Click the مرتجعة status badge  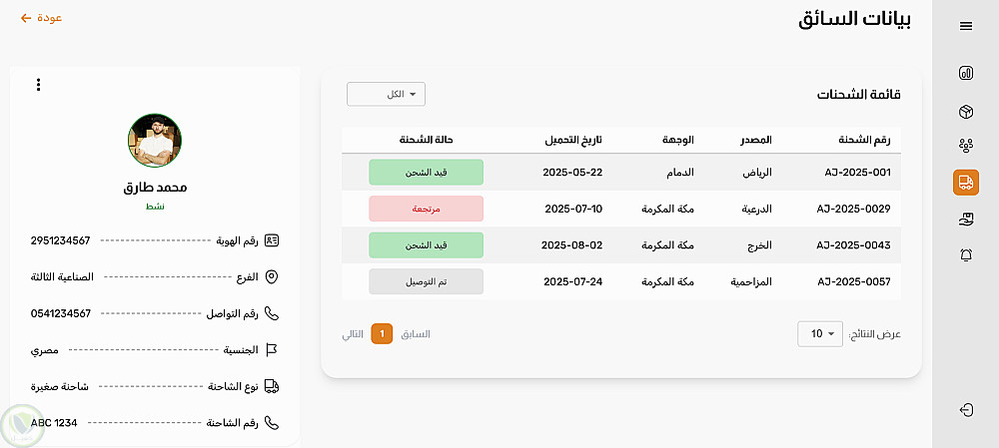pyautogui.click(x=427, y=209)
